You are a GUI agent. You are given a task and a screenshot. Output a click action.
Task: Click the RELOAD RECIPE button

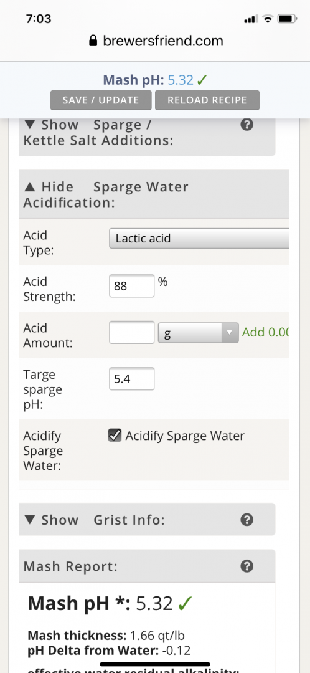[207, 100]
